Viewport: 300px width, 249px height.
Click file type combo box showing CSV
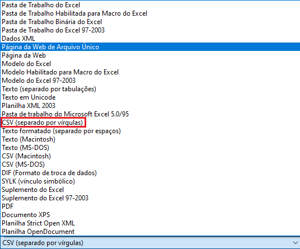150,243
